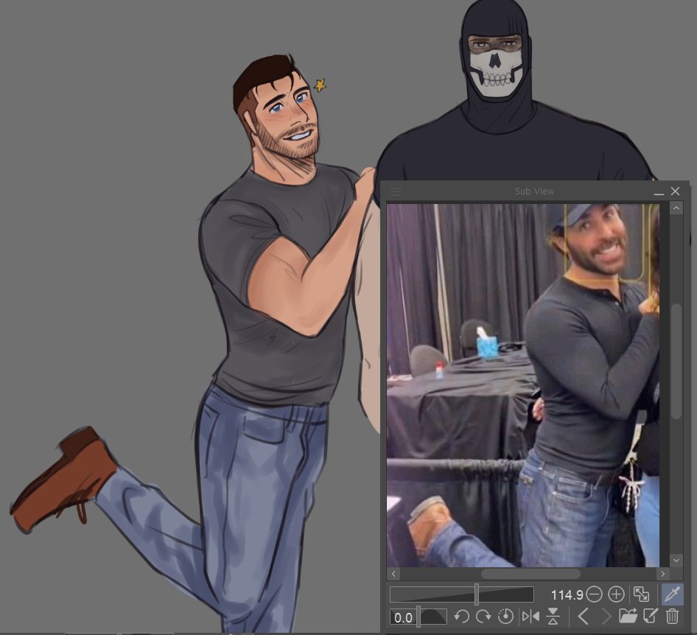Flip the Sub View image vertically

(553, 617)
